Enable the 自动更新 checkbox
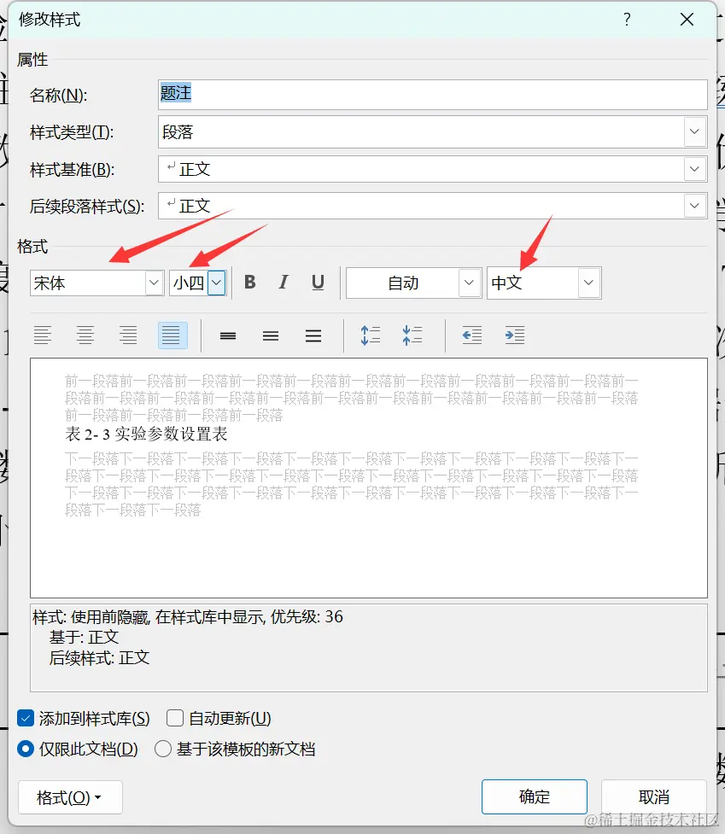 tap(175, 718)
